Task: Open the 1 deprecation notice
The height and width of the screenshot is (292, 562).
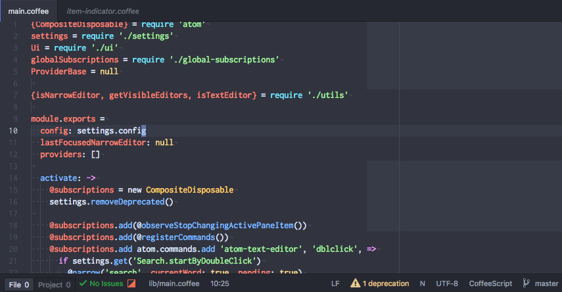Action: pos(386,283)
